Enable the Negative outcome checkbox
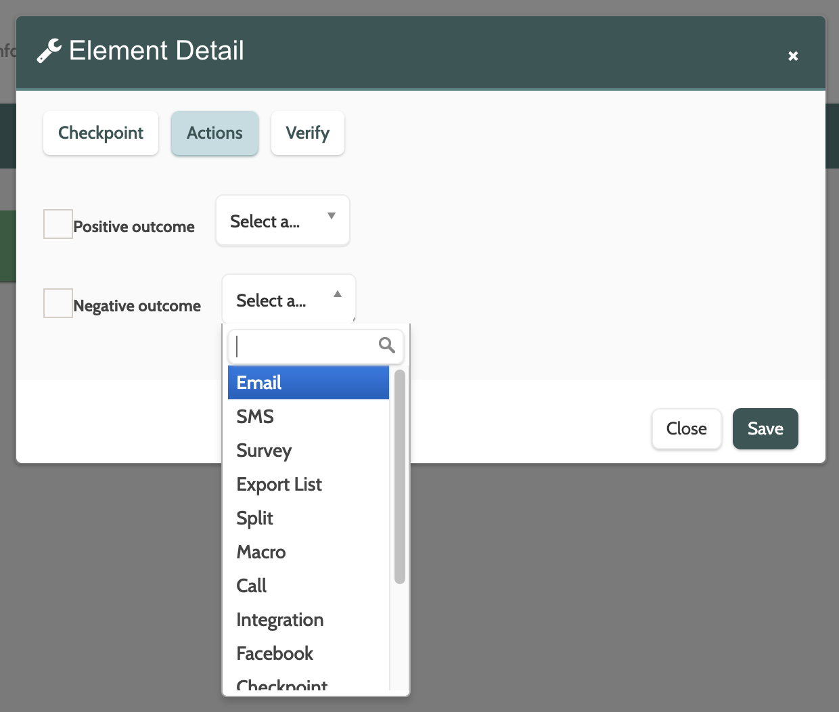The image size is (839, 712). [x=58, y=303]
